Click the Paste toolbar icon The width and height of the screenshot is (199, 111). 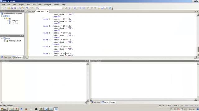click(x=23, y=8)
